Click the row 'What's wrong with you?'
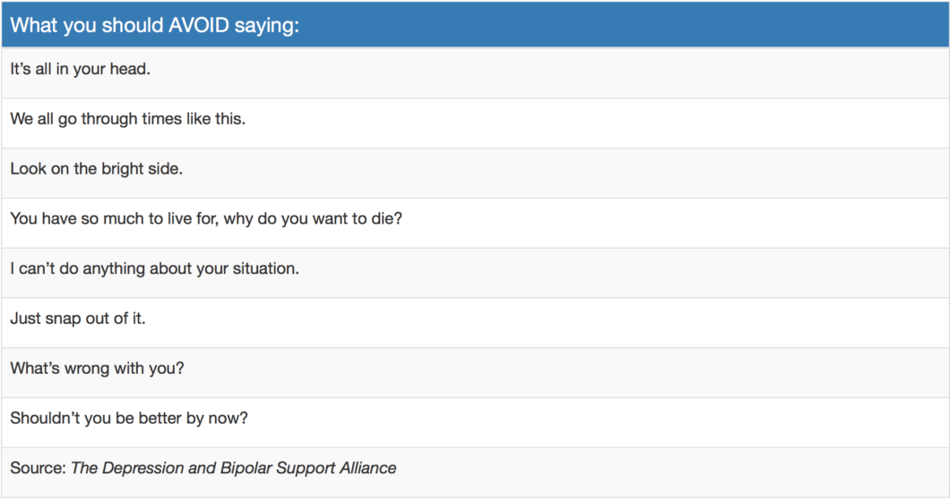Image resolution: width=950 pixels, height=501 pixels. [x=97, y=368]
